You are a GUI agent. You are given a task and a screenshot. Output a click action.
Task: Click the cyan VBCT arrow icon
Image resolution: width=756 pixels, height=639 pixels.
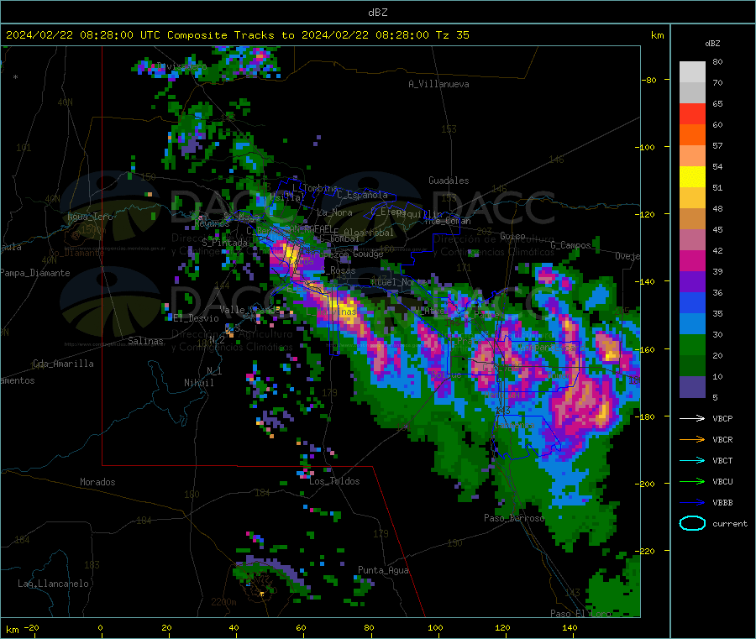[692, 460]
